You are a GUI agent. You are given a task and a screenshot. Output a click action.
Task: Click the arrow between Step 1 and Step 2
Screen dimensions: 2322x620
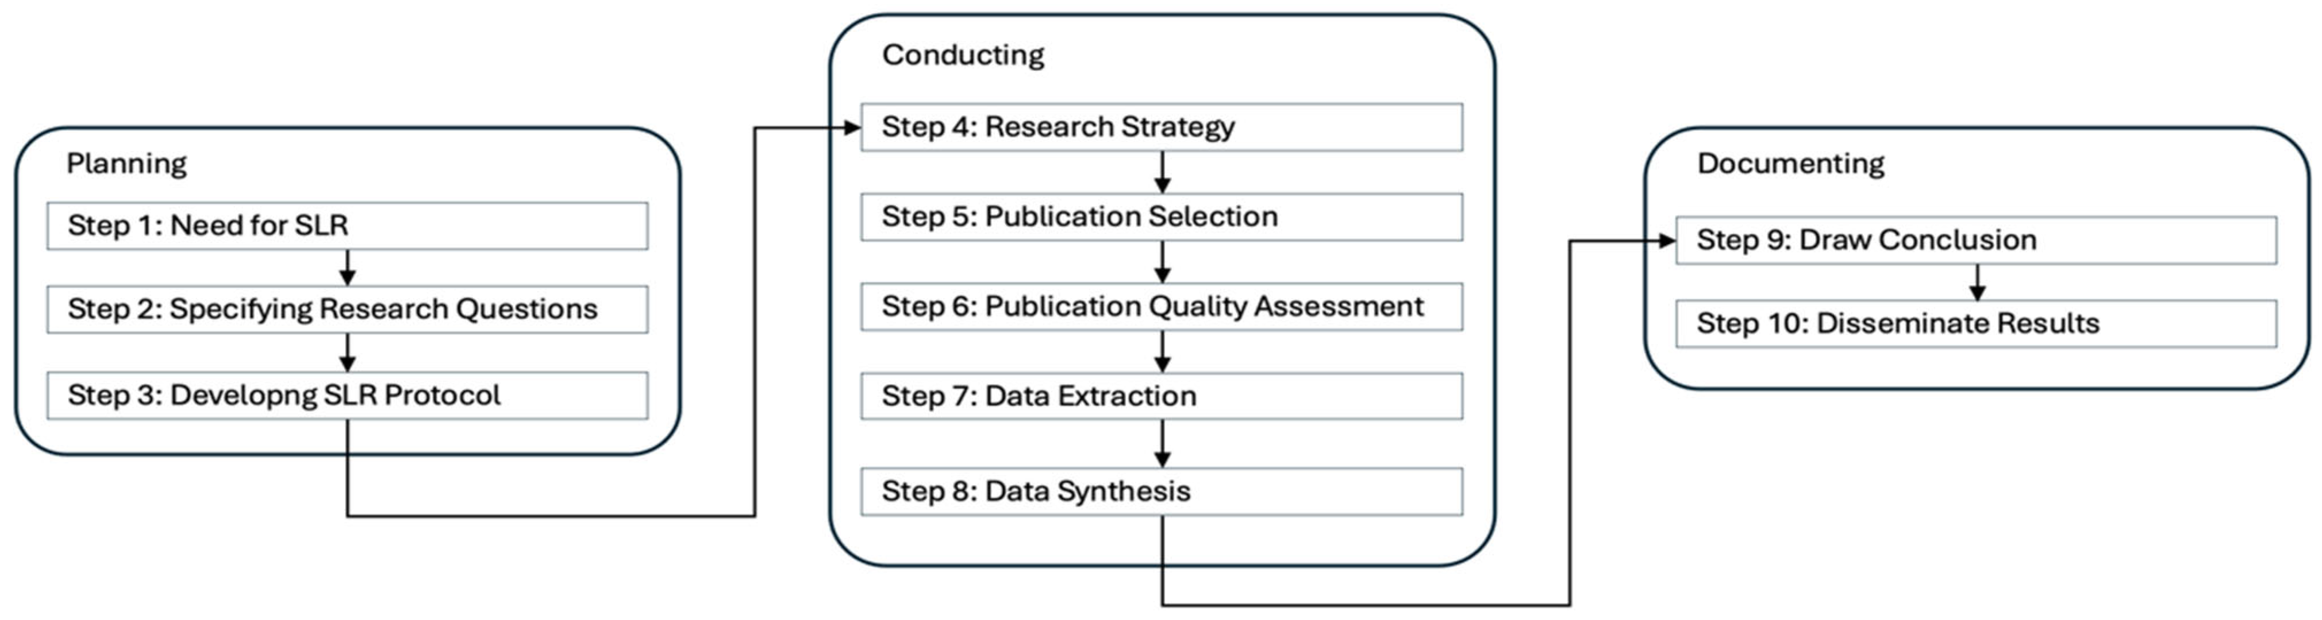347,268
